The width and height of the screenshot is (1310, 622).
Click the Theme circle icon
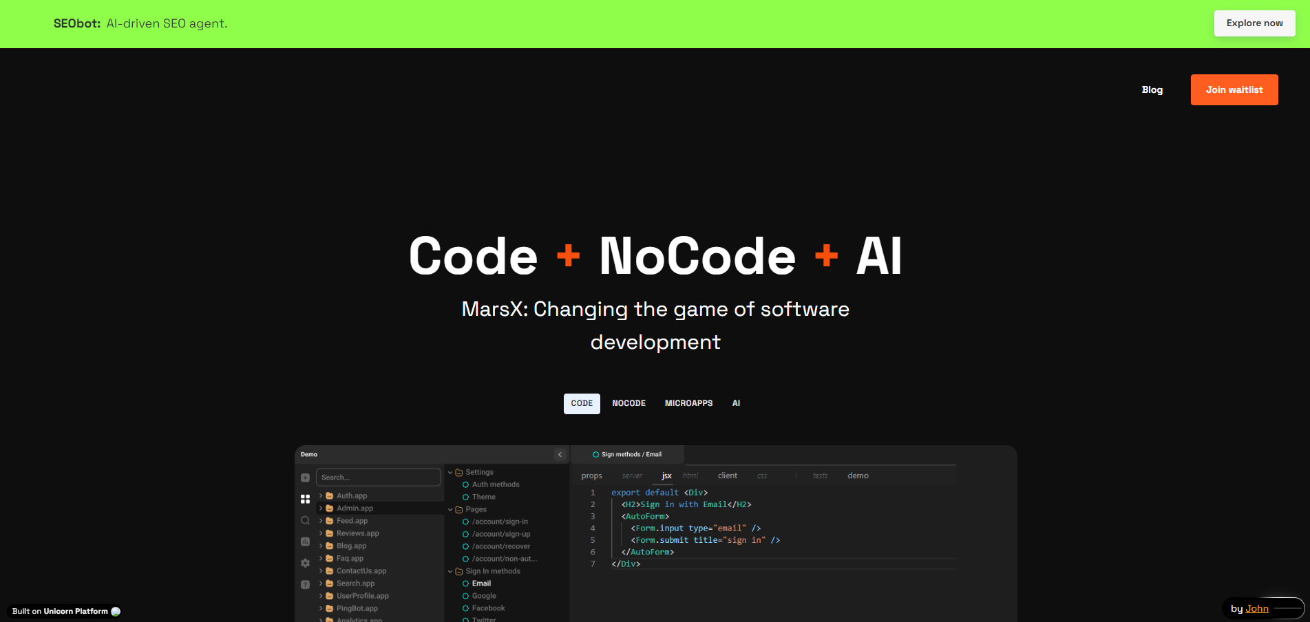[x=465, y=497]
